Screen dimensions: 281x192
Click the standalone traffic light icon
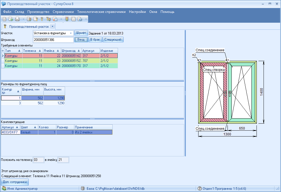coord(67,19)
